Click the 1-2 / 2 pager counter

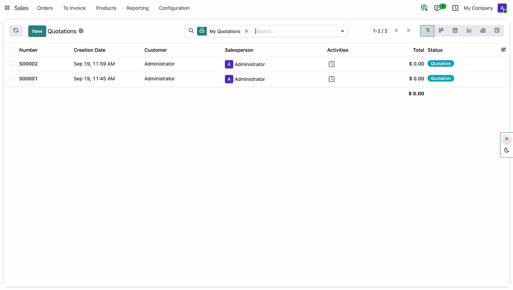coord(380,31)
